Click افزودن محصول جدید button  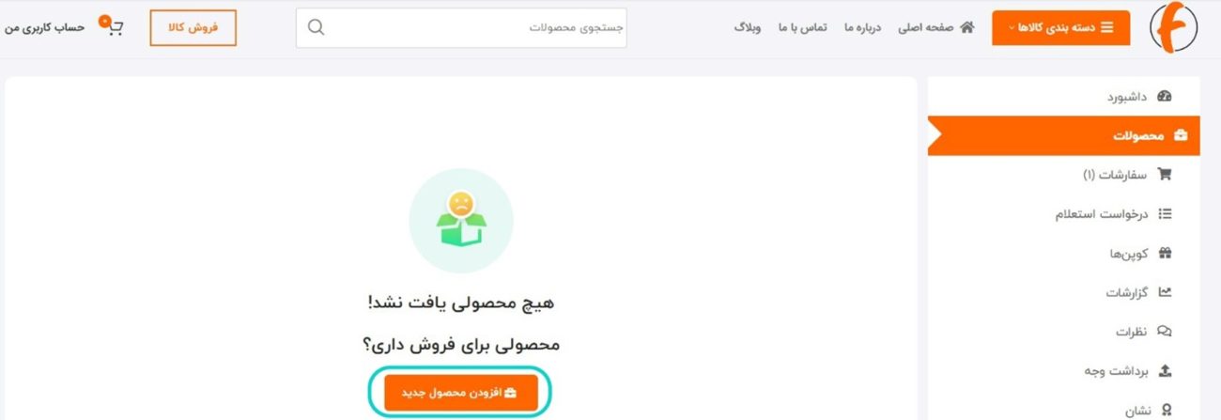click(x=460, y=392)
